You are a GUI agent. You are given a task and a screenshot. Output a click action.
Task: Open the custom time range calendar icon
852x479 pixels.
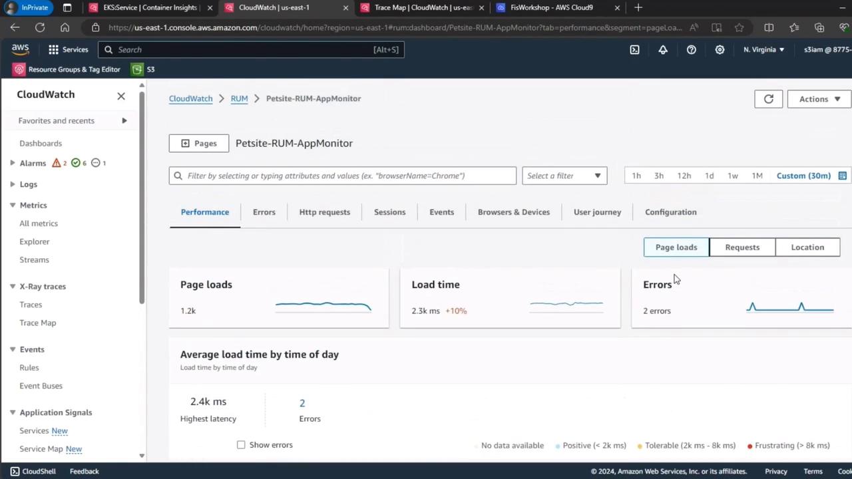[842, 176]
